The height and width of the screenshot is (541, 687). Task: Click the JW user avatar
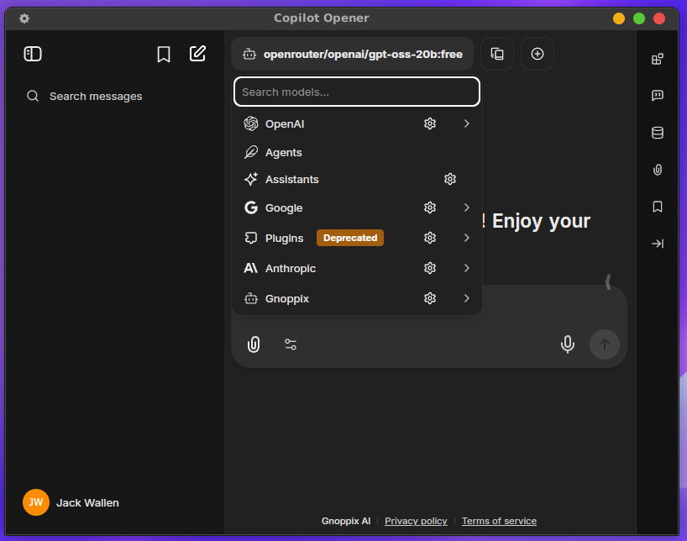[x=36, y=502]
